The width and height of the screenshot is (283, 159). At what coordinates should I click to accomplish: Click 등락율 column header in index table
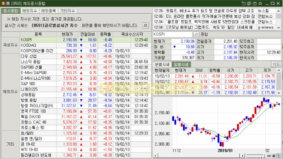106,34
